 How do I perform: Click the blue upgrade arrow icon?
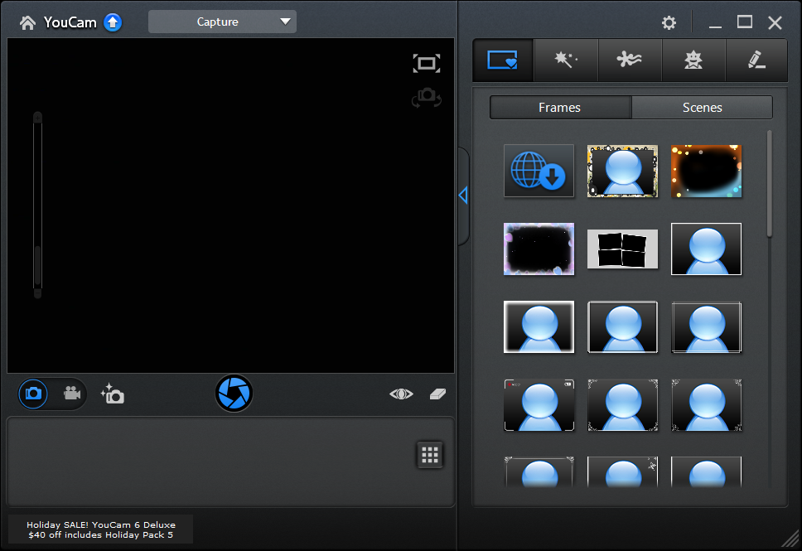[113, 22]
